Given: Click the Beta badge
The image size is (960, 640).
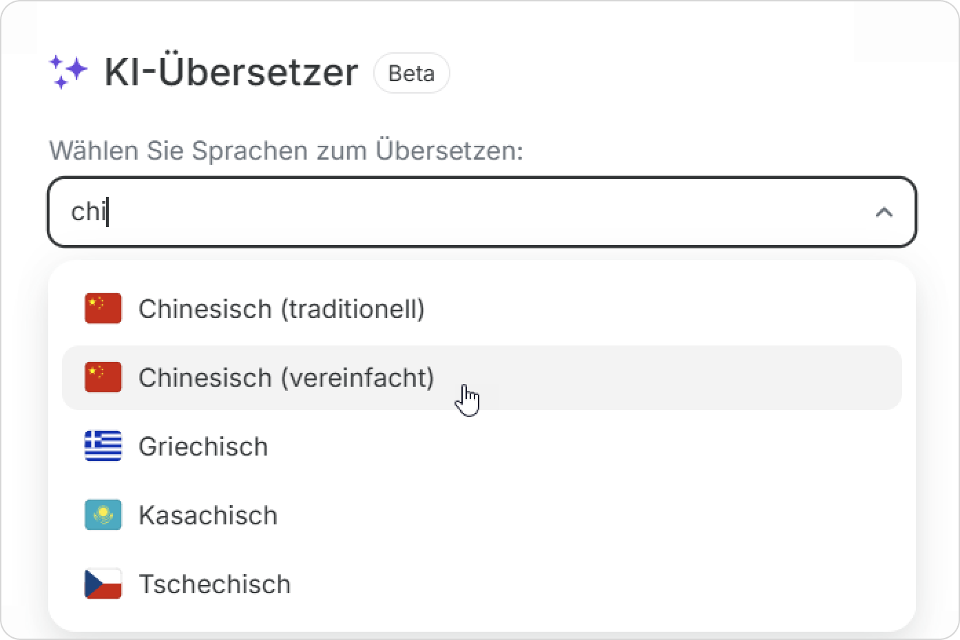Looking at the screenshot, I should [411, 73].
